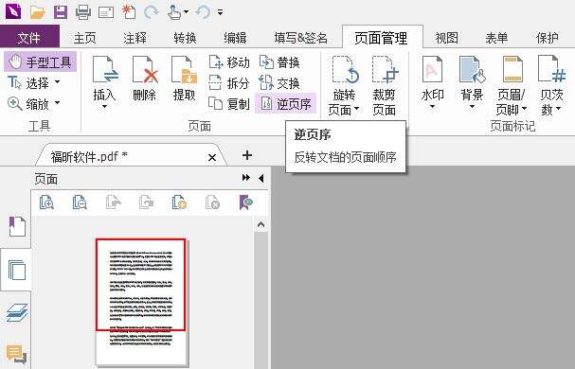Select the 页面管理 tab
Image resolution: width=575 pixels, height=369 pixels.
click(x=381, y=38)
